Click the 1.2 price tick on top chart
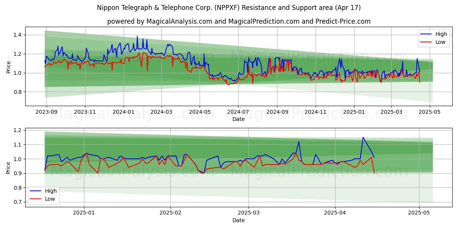The width and height of the screenshot is (458, 229). [x=18, y=54]
